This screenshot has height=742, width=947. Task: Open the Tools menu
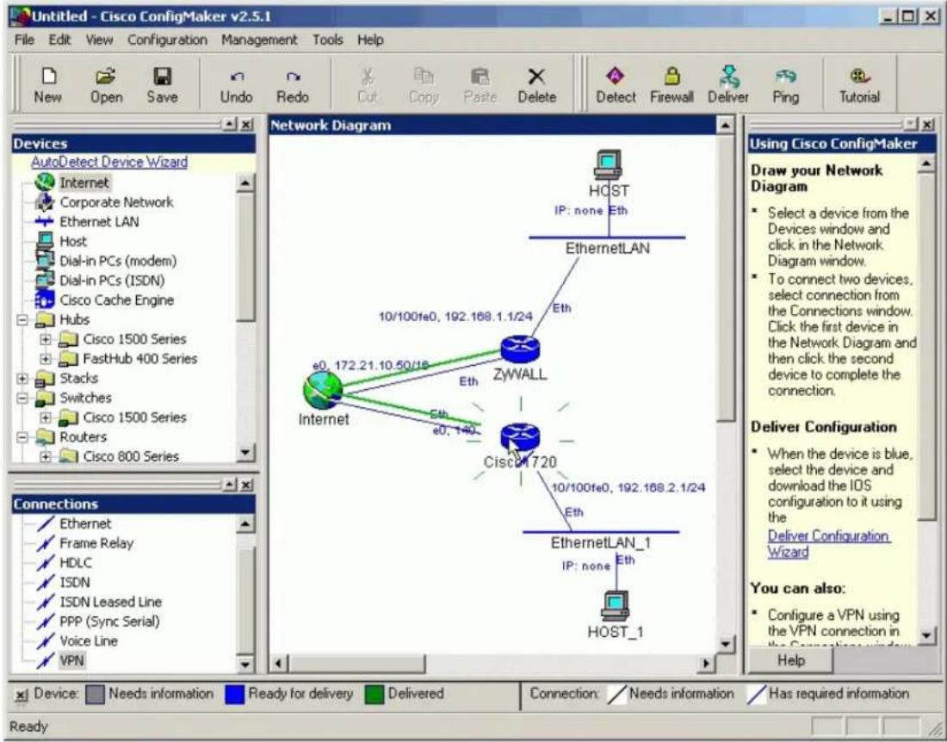point(328,40)
